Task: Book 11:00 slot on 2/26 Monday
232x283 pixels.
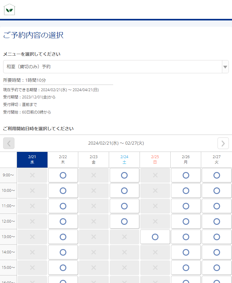Action: pos(186,206)
